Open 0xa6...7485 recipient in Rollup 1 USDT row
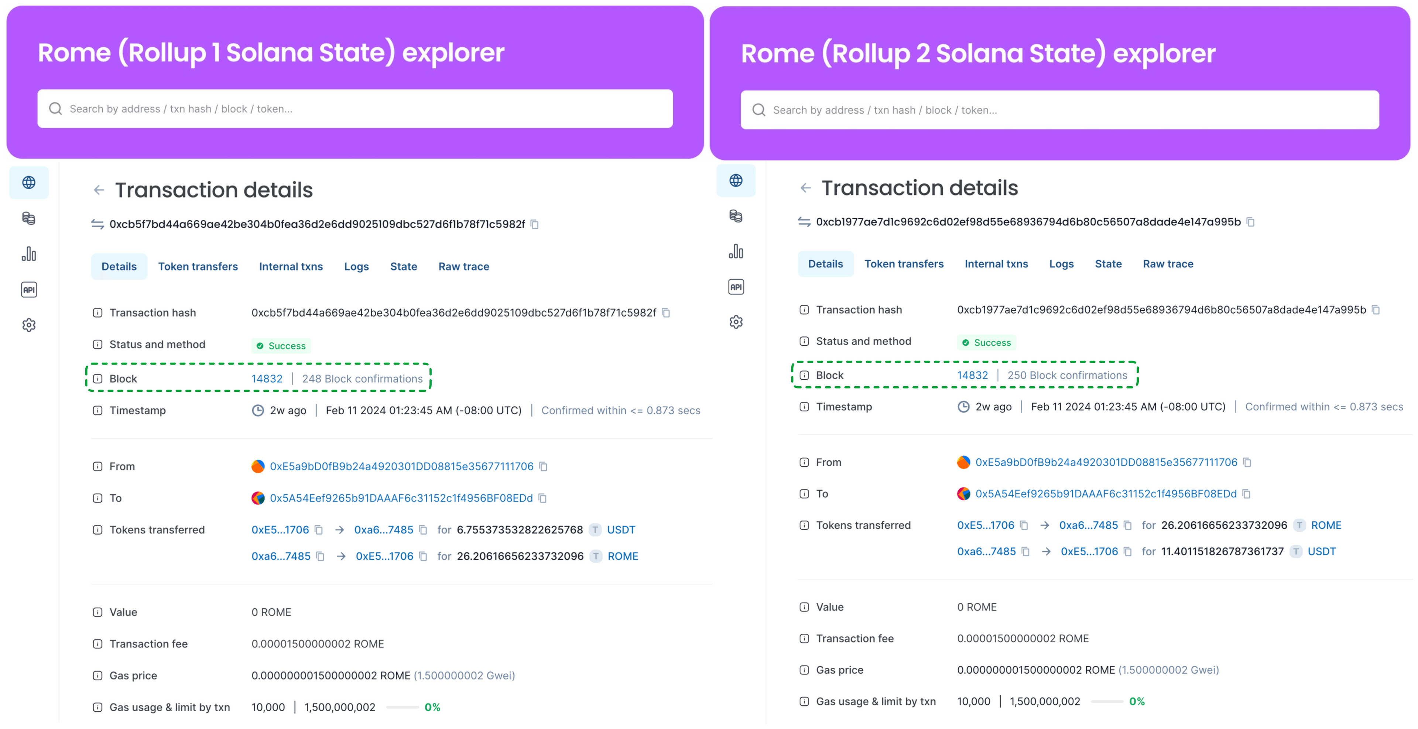 [x=384, y=530]
